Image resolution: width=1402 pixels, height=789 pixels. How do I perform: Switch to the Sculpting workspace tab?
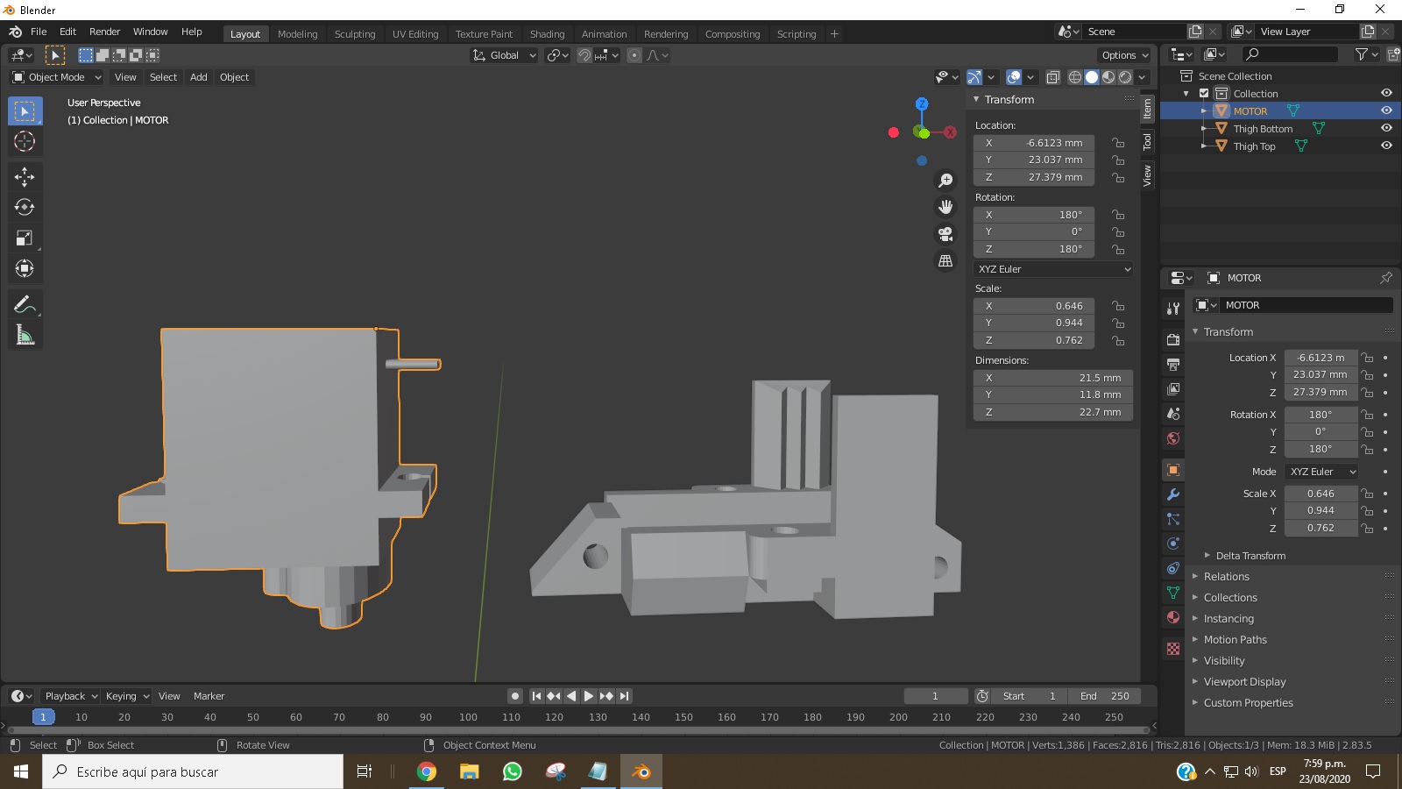pos(354,34)
